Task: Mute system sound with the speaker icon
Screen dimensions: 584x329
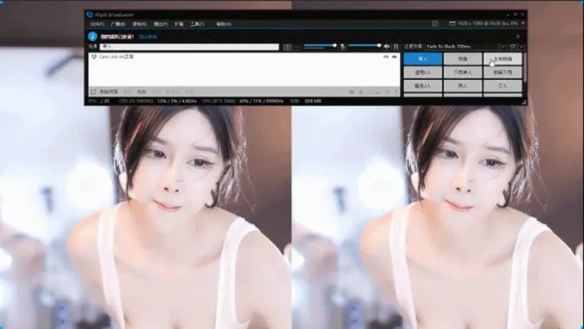Action: (387, 46)
